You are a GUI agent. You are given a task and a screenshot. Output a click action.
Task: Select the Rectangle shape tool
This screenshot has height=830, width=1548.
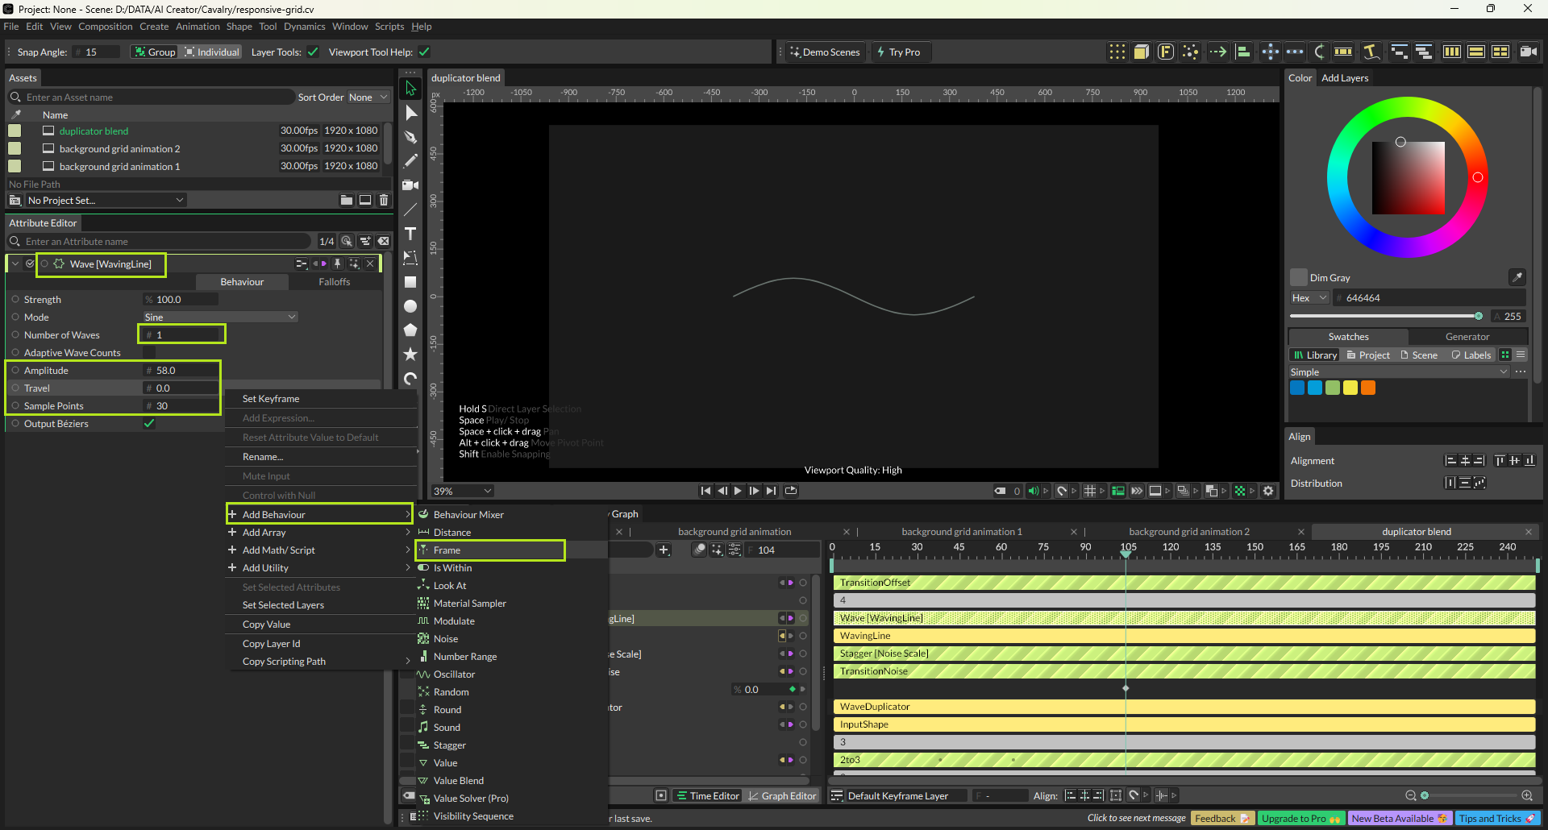(410, 282)
